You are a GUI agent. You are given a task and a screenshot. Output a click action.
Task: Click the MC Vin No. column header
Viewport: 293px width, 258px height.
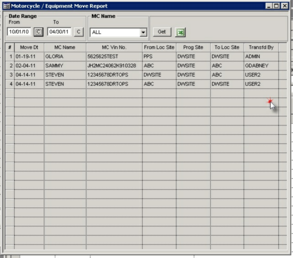point(114,47)
